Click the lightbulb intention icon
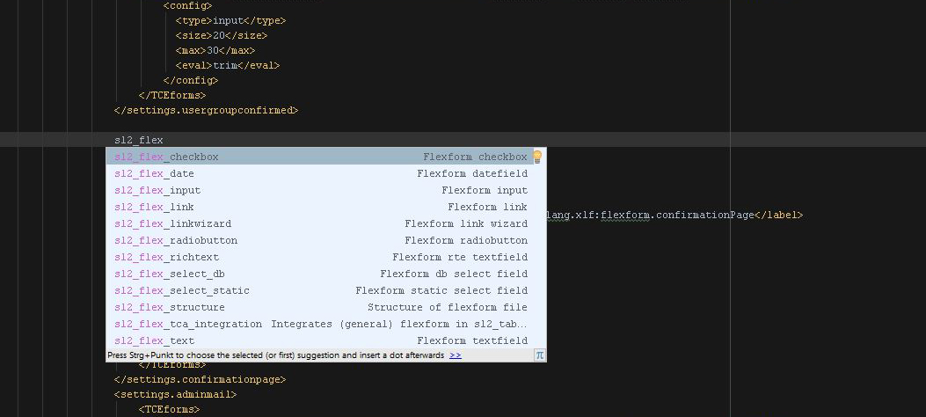The image size is (926, 417). (537, 157)
